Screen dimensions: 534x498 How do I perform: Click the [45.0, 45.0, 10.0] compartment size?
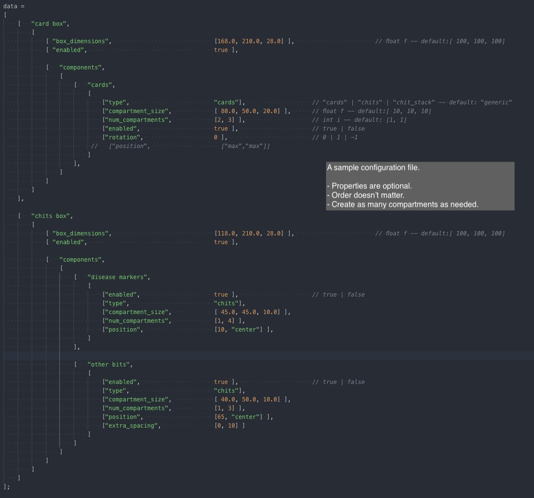pos(249,312)
